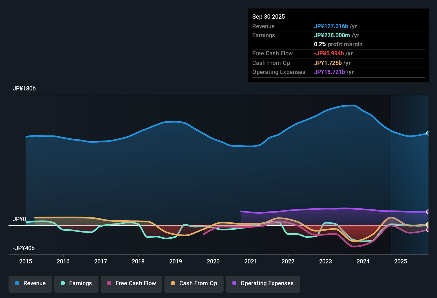
Task: Click the pink Free Cash Flow legend dot
Action: point(109,283)
